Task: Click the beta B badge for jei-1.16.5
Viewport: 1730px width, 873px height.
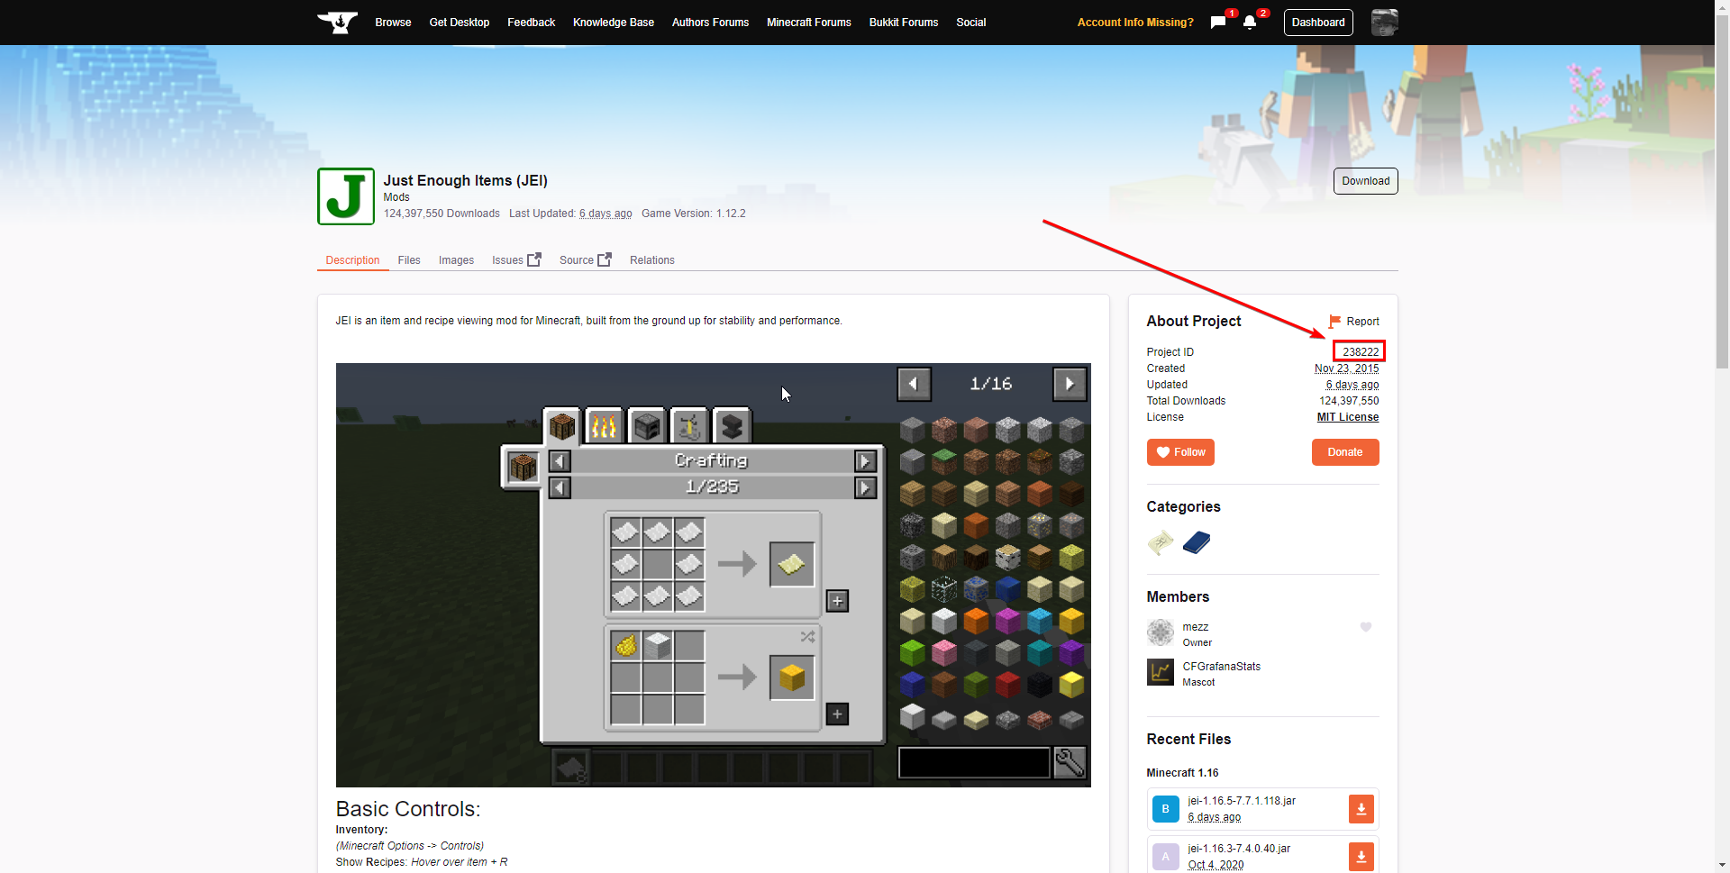Action: pos(1165,809)
